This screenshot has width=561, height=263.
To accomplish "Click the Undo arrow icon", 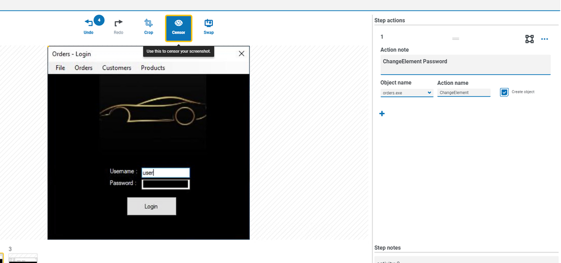I will tap(89, 24).
